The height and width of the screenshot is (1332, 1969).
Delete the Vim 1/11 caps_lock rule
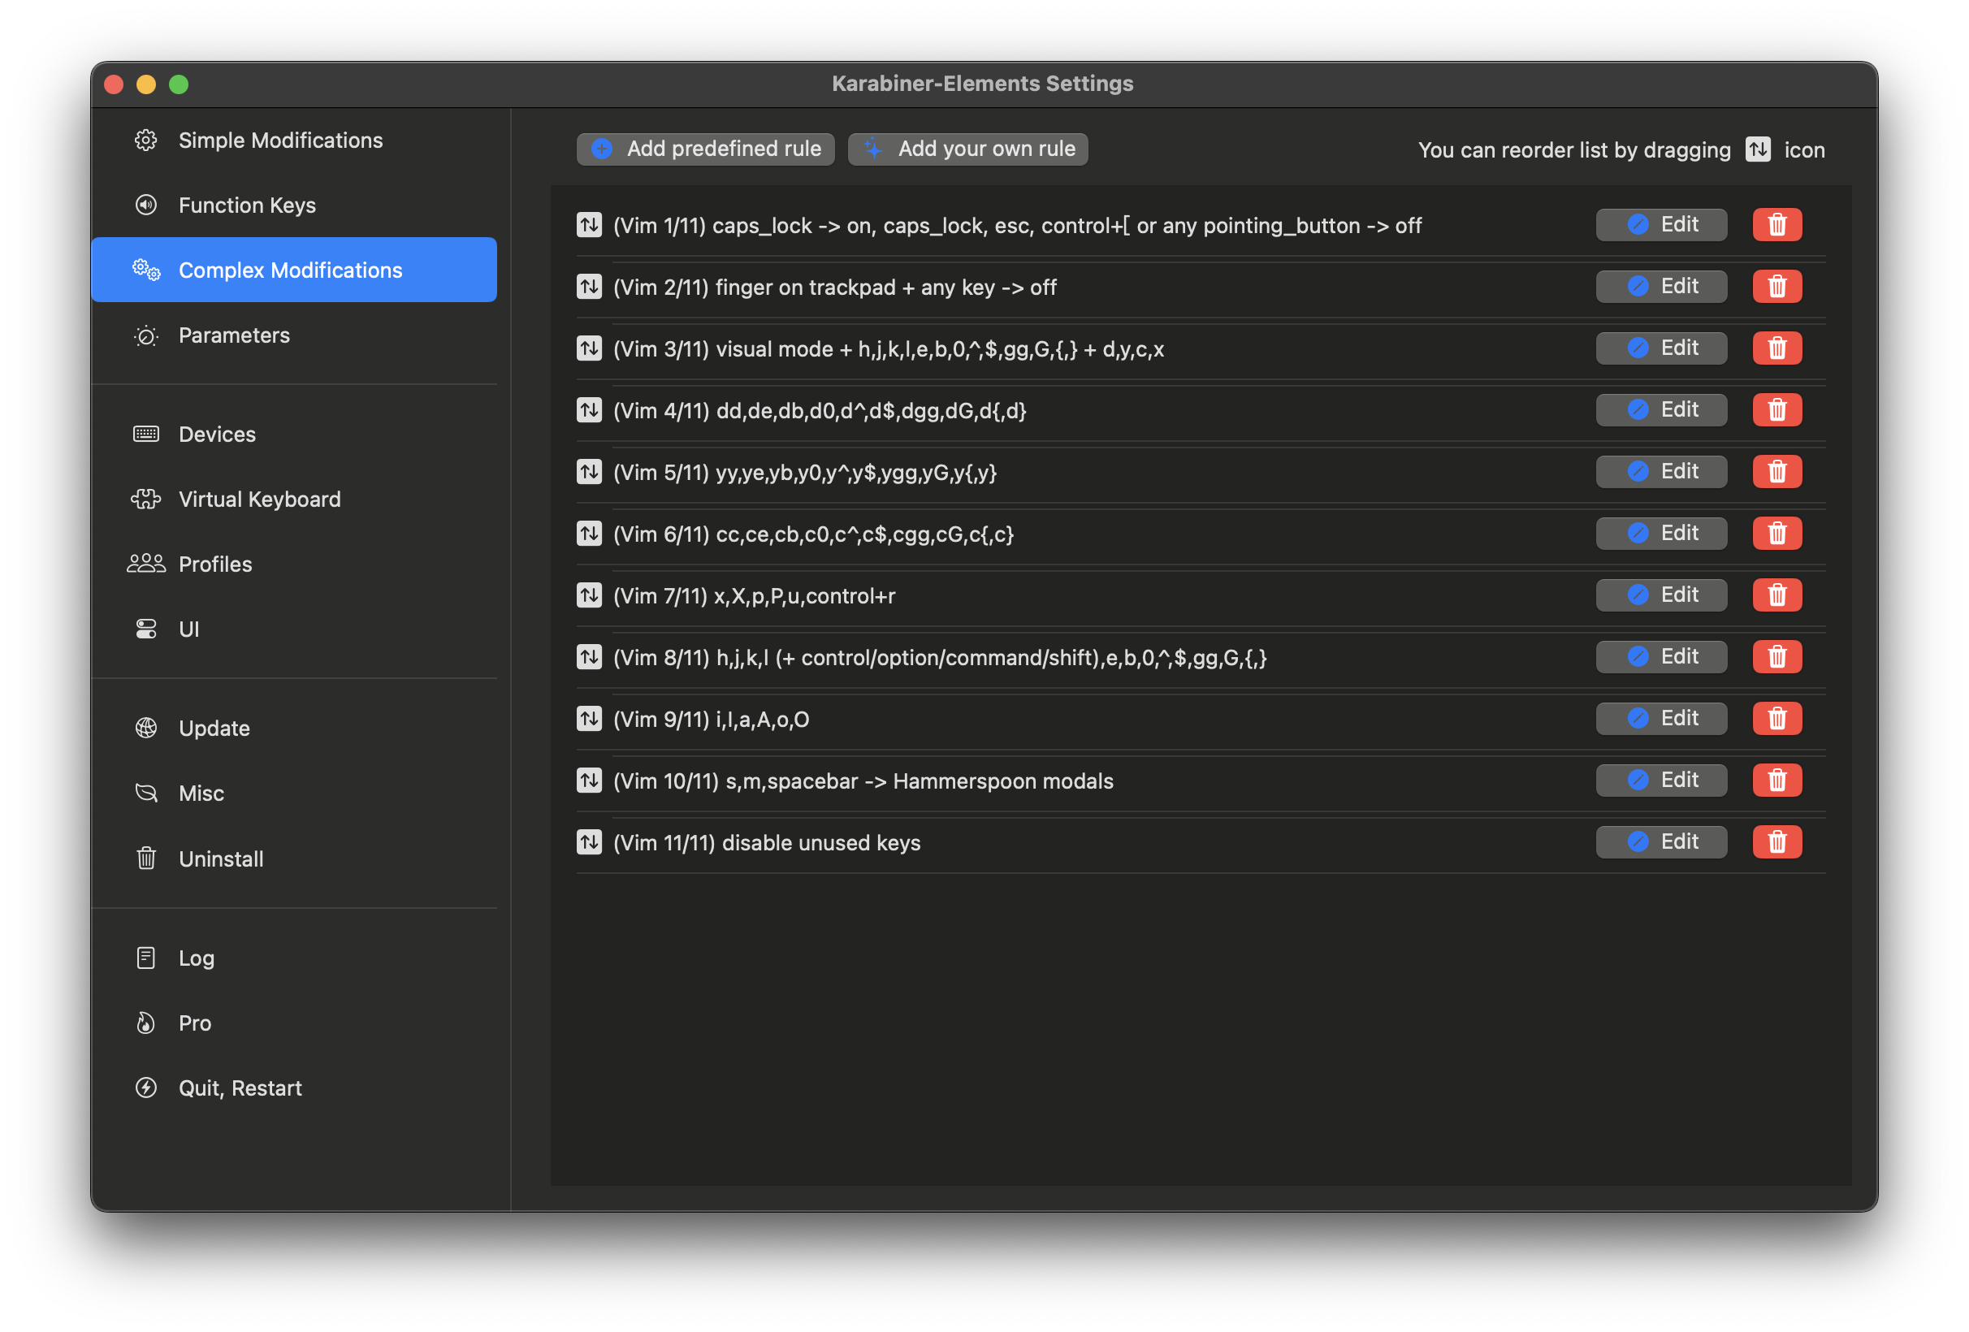click(1776, 224)
